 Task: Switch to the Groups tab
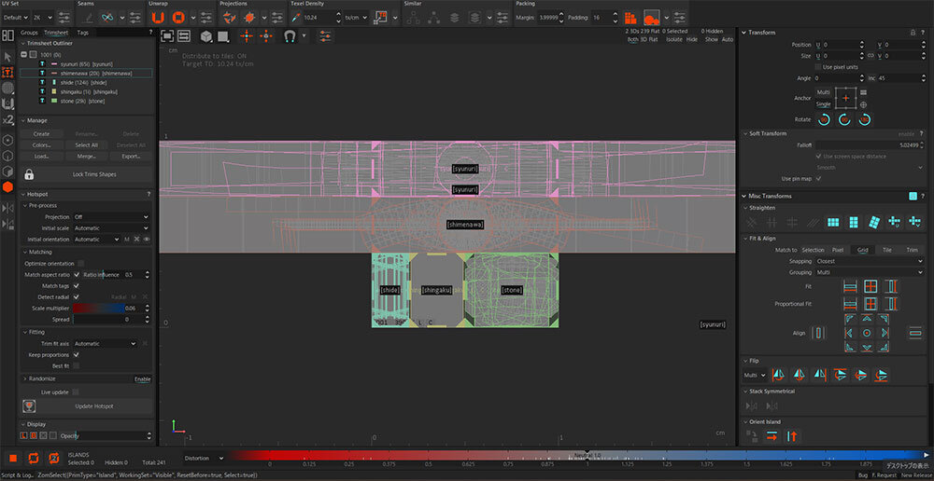pyautogui.click(x=29, y=33)
